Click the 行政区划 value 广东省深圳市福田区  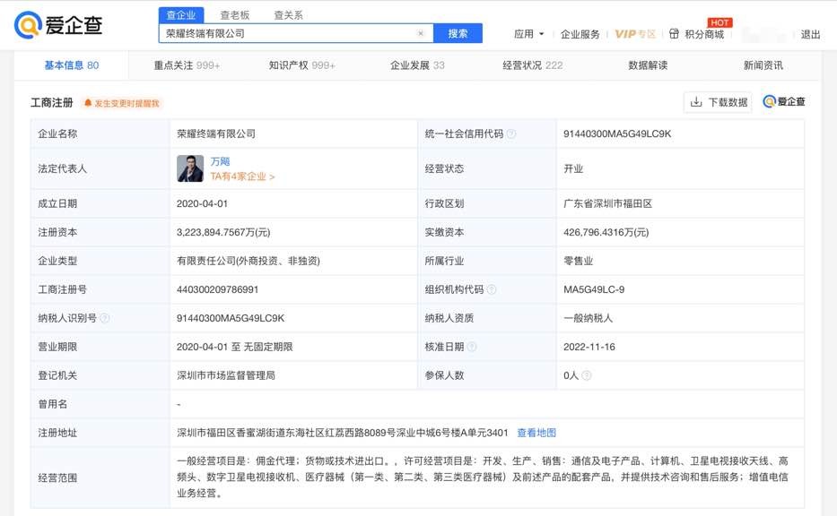coord(607,203)
